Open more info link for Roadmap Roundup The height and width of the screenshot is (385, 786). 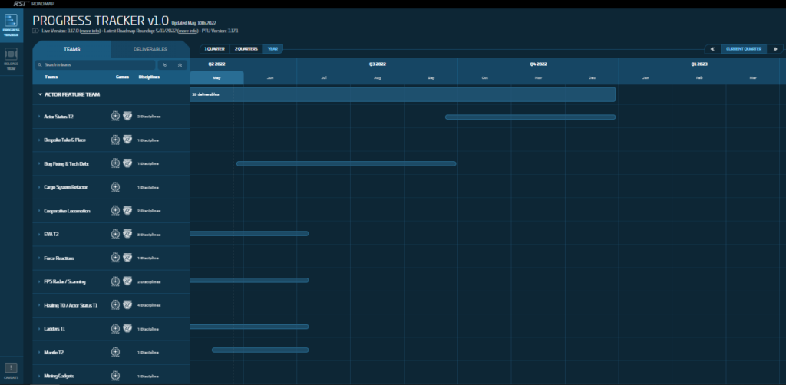(187, 31)
